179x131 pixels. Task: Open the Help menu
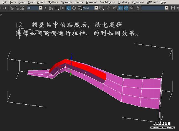click(163, 2)
